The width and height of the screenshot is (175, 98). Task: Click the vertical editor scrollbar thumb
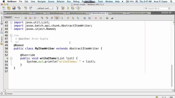tap(172, 76)
